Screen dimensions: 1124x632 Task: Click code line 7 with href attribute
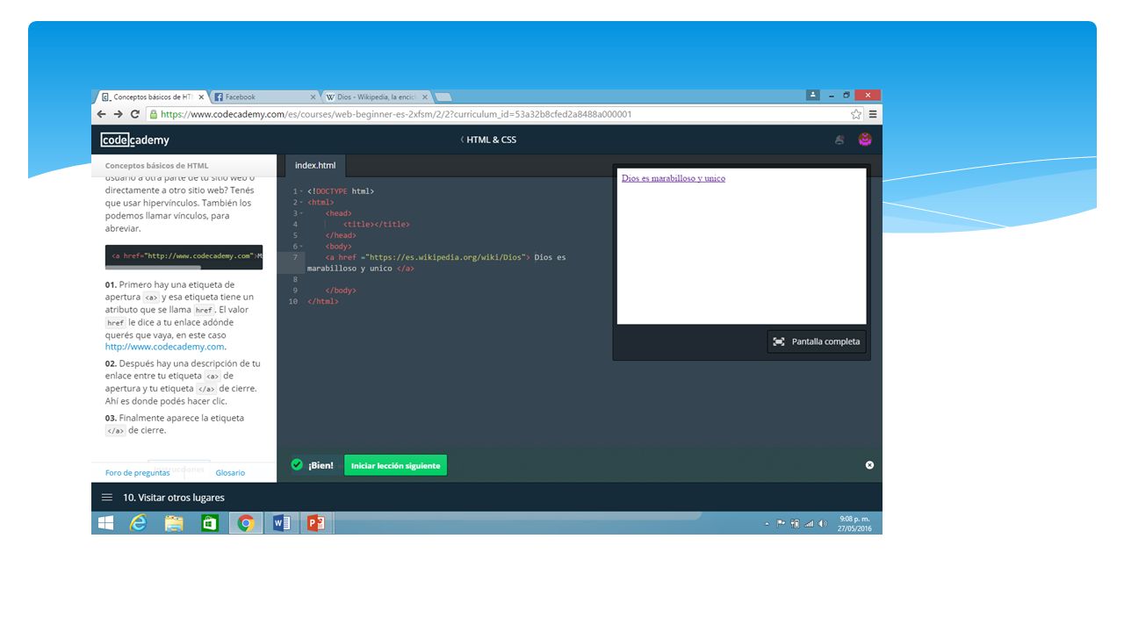[x=445, y=257]
